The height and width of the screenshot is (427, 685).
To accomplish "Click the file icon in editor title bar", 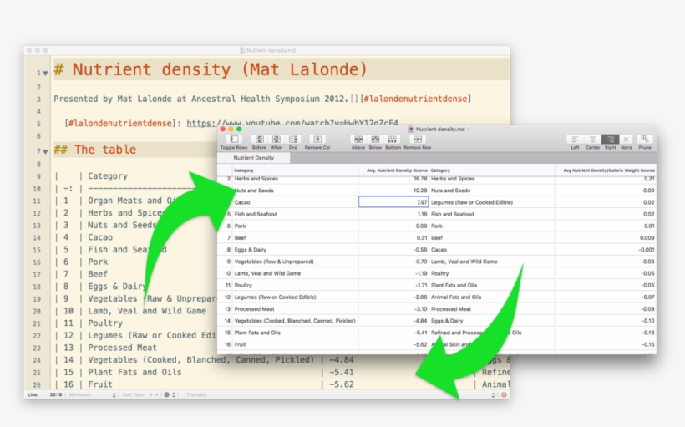I will (242, 50).
